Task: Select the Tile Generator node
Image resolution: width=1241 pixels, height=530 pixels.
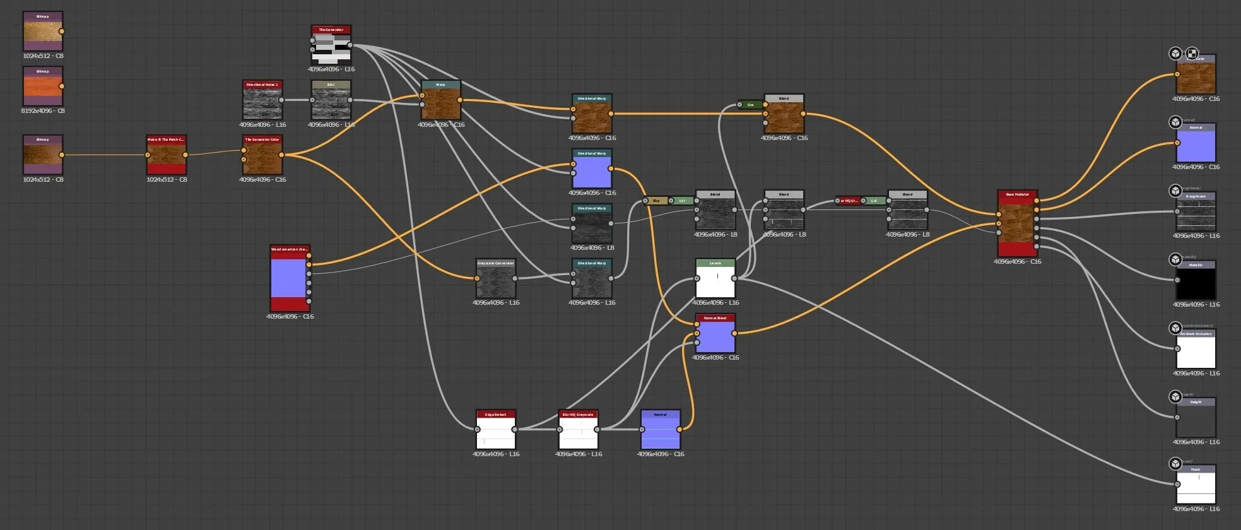Action: point(331,45)
